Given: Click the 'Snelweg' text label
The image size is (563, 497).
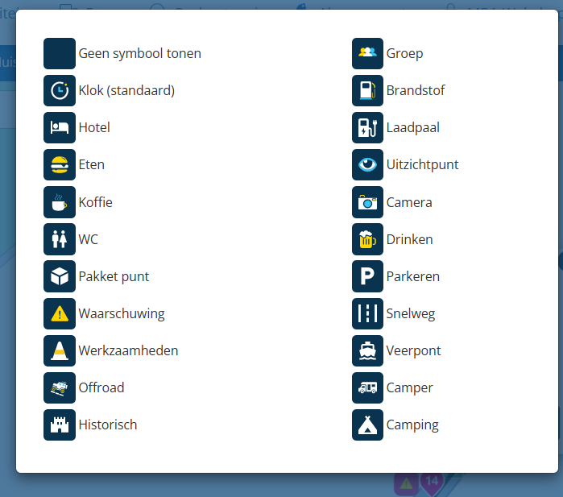Looking at the screenshot, I should pyautogui.click(x=411, y=314).
